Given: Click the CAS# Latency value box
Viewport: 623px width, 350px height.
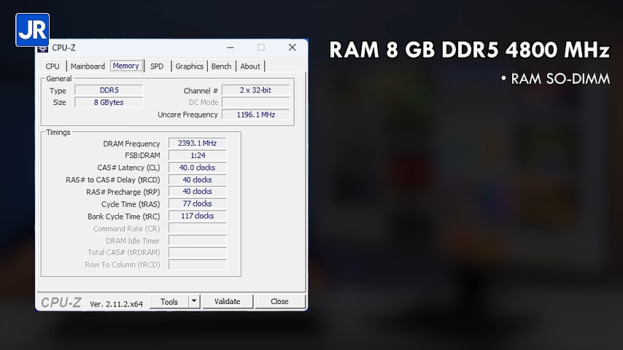Looking at the screenshot, I should tap(197, 168).
